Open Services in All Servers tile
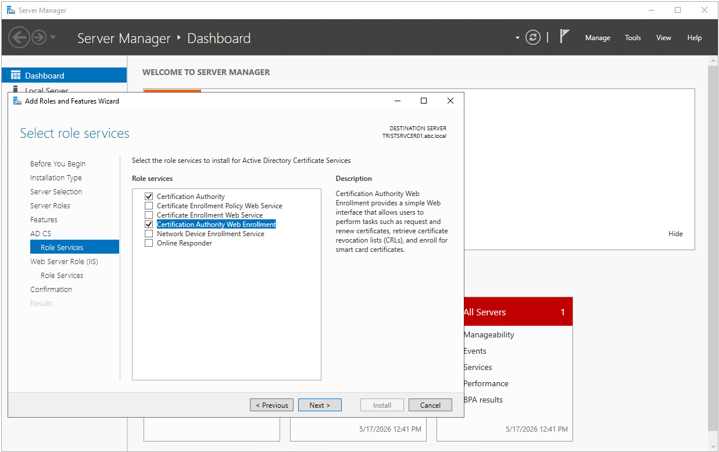The image size is (719, 452). click(x=478, y=367)
